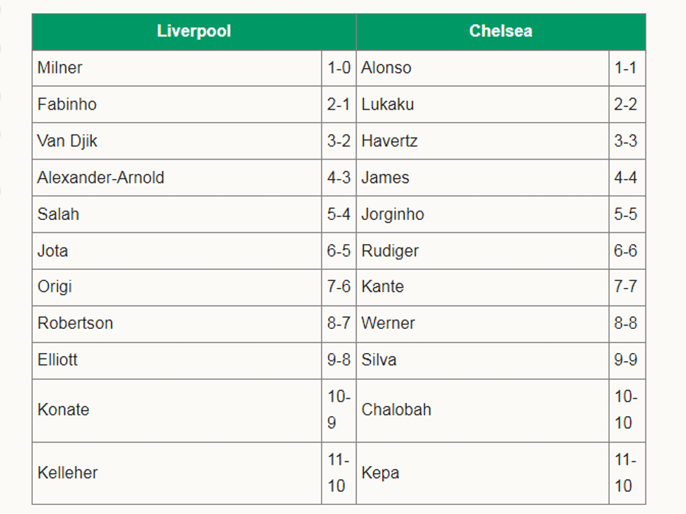Image resolution: width=686 pixels, height=514 pixels.
Task: Click the Liverpool column header
Action: [194, 32]
